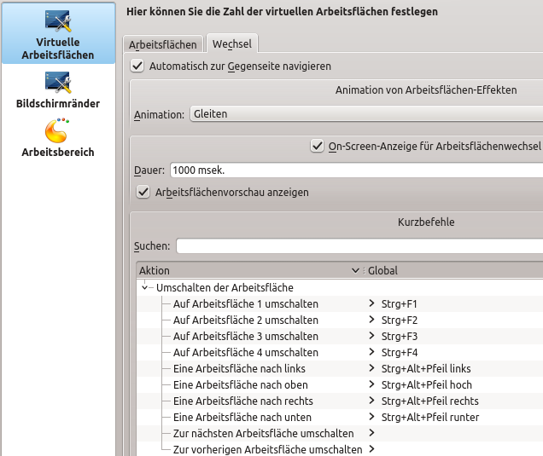
Task: Click the Suchen search input field
Action: pos(359,245)
